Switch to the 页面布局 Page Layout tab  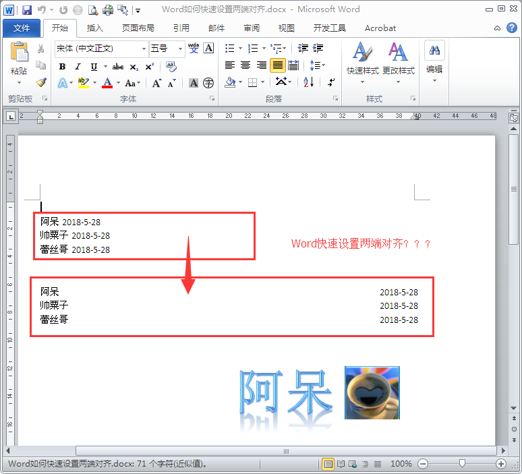(x=138, y=28)
